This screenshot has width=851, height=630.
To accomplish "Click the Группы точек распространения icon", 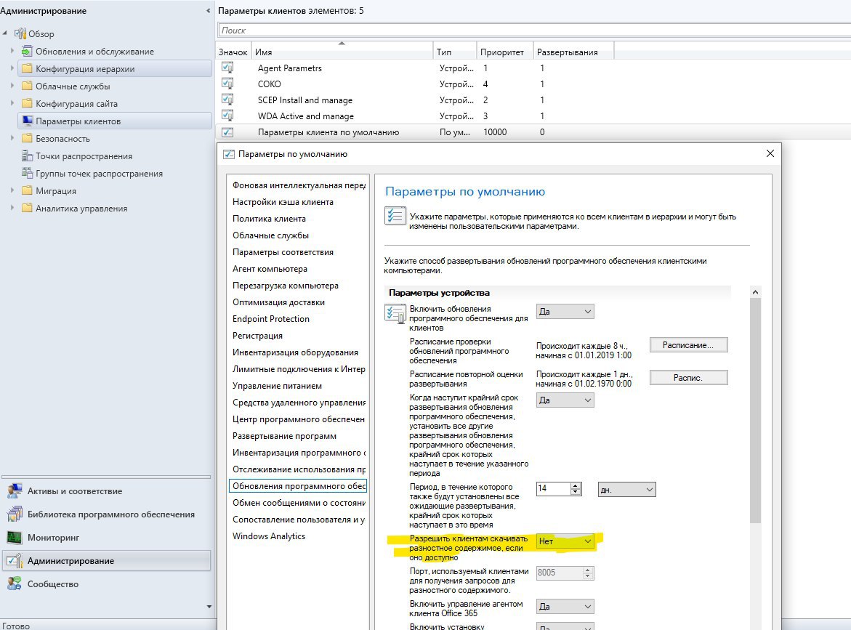I will pyautogui.click(x=27, y=173).
